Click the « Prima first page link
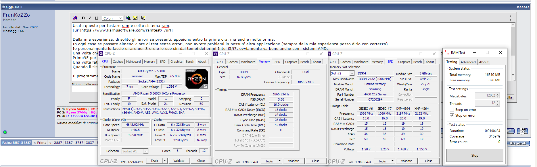Viewport: 537px width, 167px height. (x=40, y=143)
